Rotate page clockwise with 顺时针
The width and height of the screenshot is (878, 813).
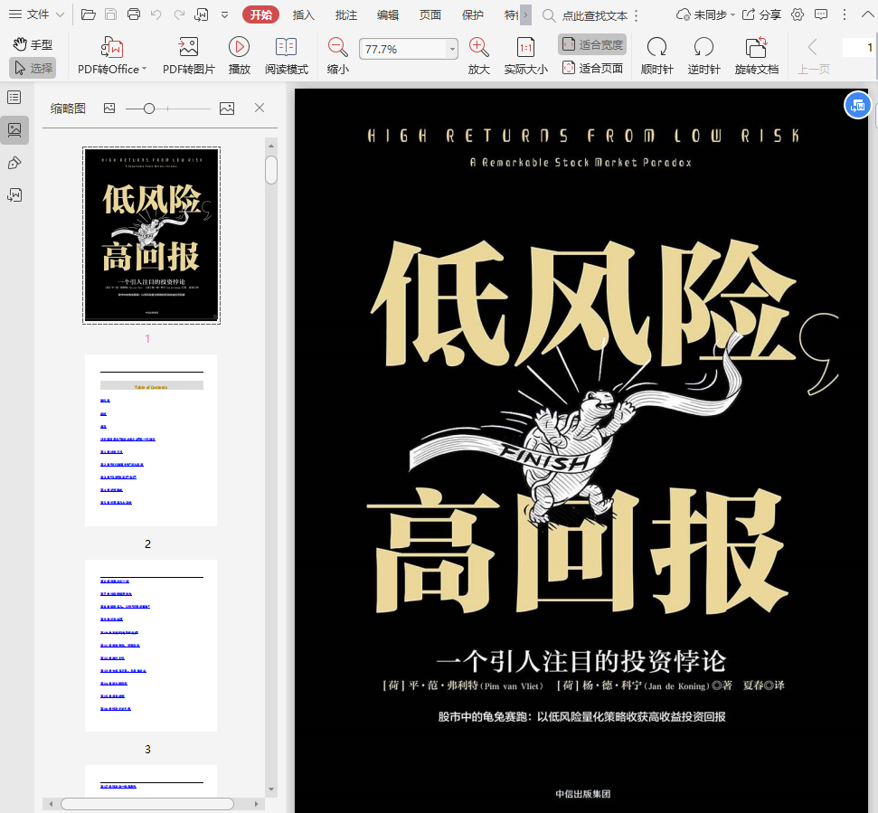click(656, 48)
